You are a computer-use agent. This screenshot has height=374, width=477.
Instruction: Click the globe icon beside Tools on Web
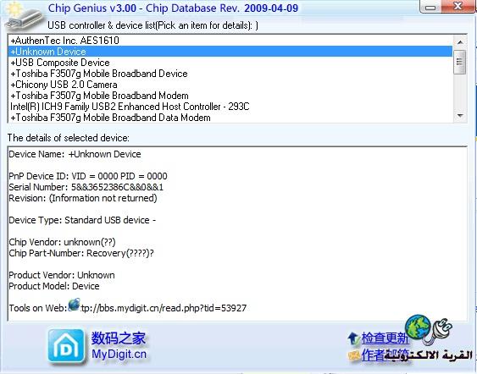tap(74, 305)
